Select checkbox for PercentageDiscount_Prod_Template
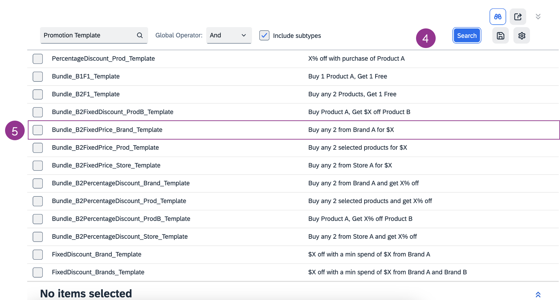 tap(38, 59)
